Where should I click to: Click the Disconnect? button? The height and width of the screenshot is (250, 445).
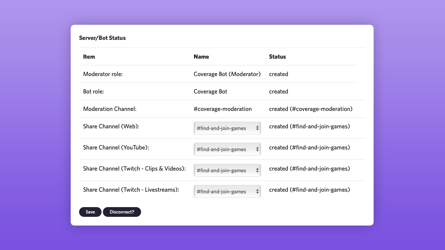point(122,212)
